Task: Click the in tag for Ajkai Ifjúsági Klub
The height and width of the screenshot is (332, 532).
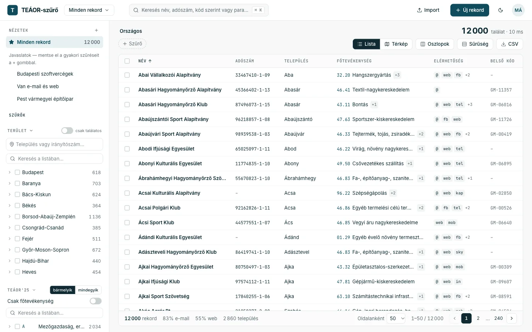Action: point(458,281)
